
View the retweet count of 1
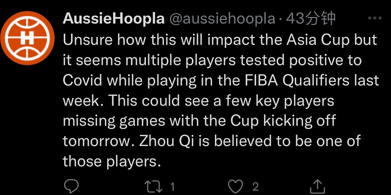coord(172,186)
